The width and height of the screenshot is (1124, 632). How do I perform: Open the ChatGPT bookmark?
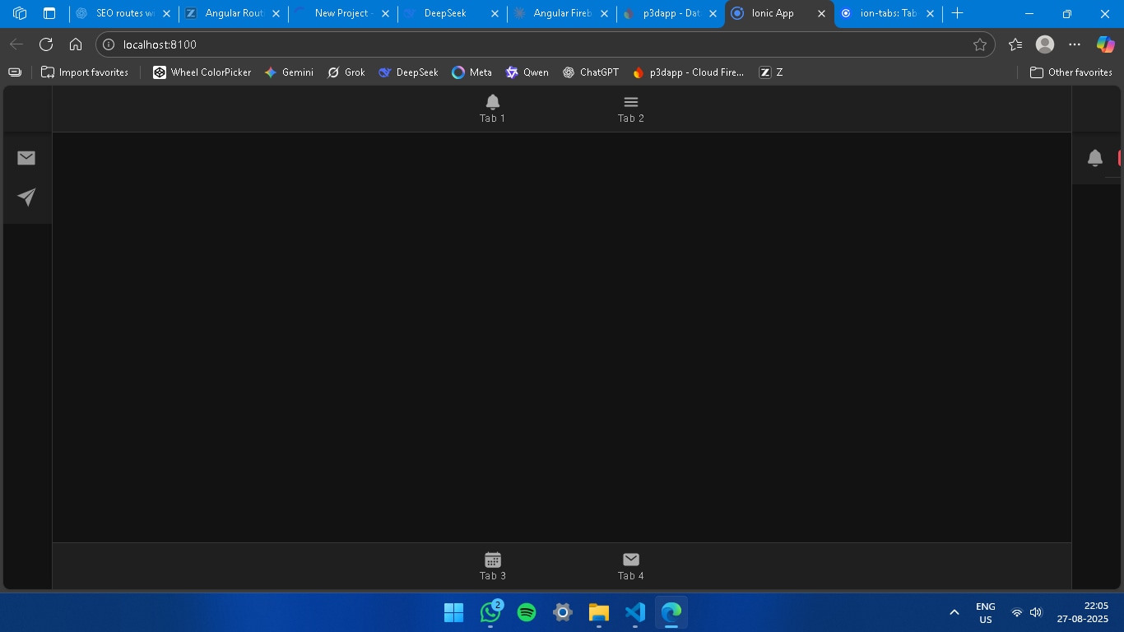pyautogui.click(x=591, y=72)
